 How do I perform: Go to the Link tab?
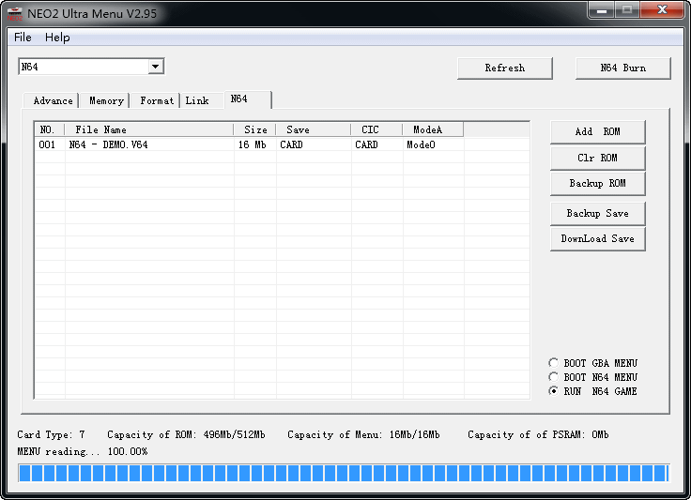[197, 100]
